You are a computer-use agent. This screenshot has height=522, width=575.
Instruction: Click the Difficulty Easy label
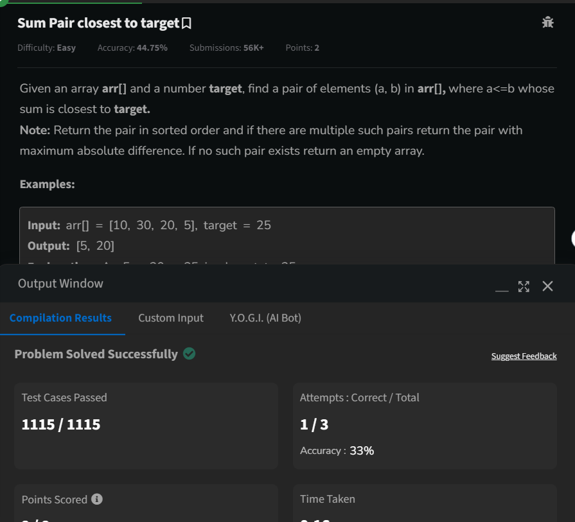click(x=46, y=48)
